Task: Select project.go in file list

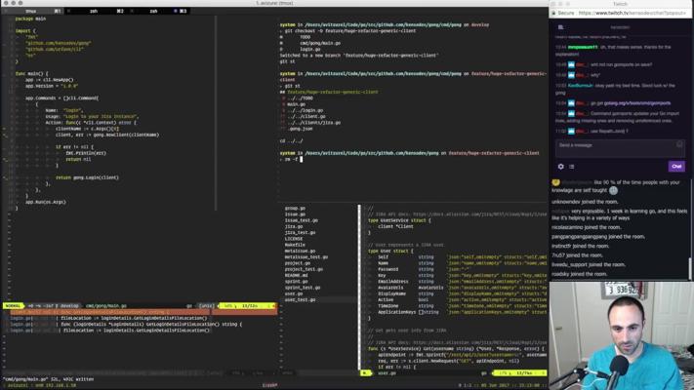Action: [297, 262]
